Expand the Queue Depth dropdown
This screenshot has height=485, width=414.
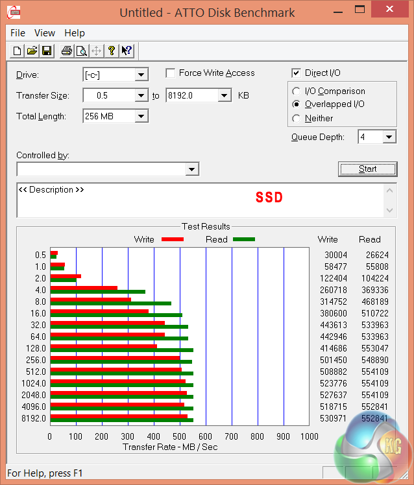pyautogui.click(x=389, y=137)
